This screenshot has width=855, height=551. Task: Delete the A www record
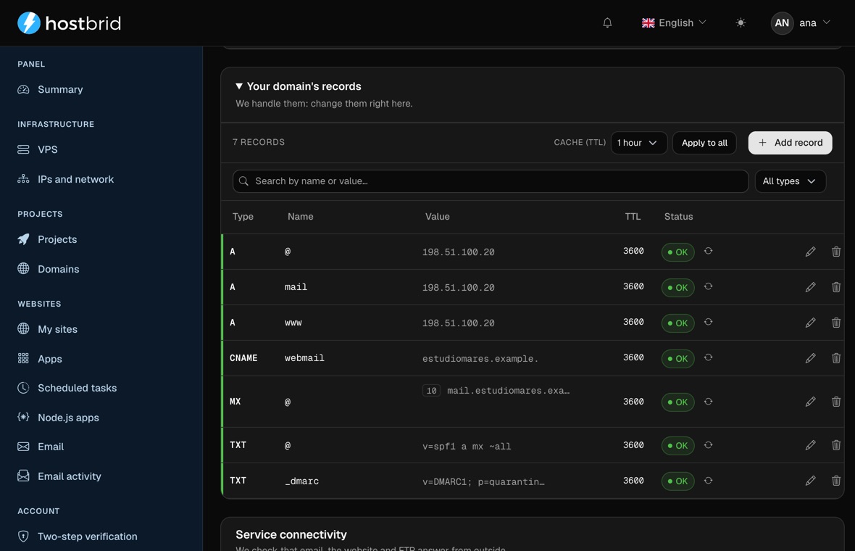pyautogui.click(x=836, y=323)
